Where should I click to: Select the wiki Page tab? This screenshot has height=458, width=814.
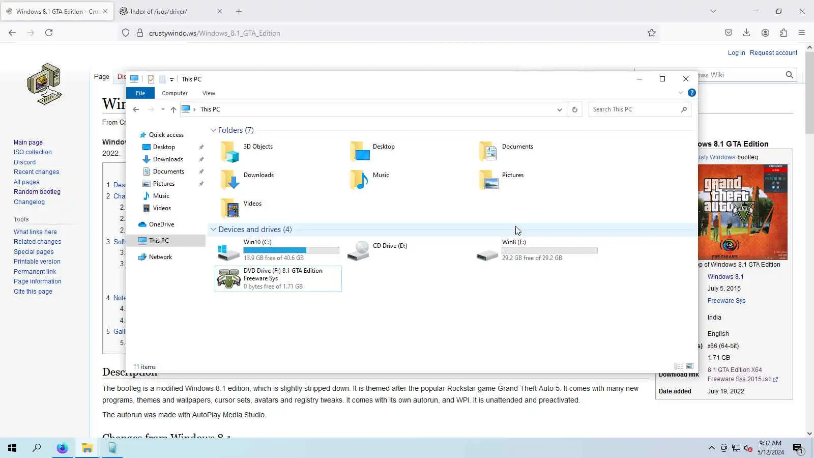point(102,76)
